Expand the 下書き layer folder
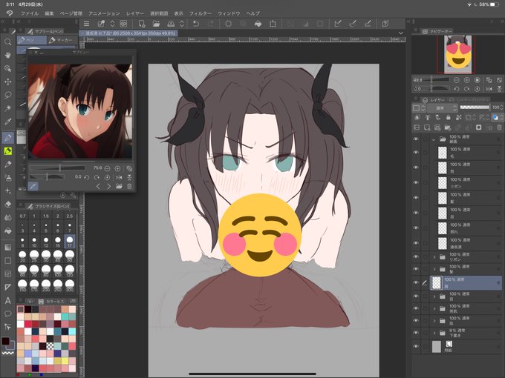505x378 pixels. point(434,333)
